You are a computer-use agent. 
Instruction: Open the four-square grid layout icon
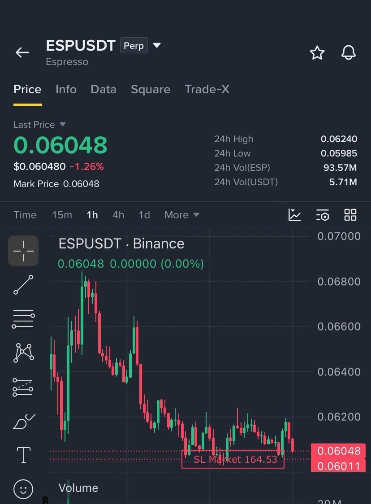click(x=350, y=215)
